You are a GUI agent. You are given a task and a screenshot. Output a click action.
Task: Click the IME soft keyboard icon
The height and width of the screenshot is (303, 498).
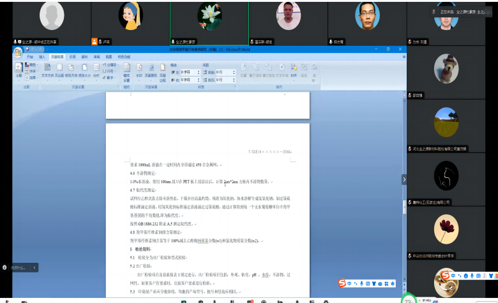click(x=368, y=284)
